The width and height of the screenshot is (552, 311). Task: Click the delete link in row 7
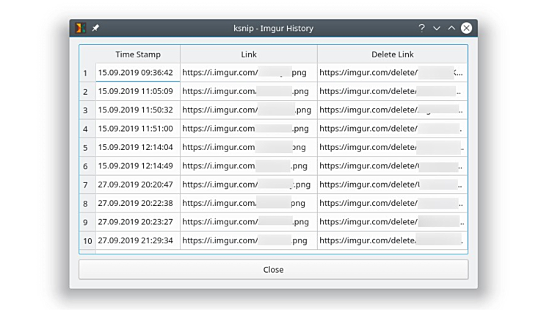point(392,185)
